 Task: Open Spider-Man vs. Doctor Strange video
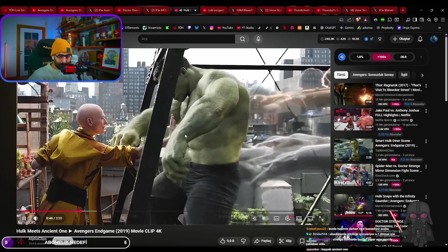point(353,175)
